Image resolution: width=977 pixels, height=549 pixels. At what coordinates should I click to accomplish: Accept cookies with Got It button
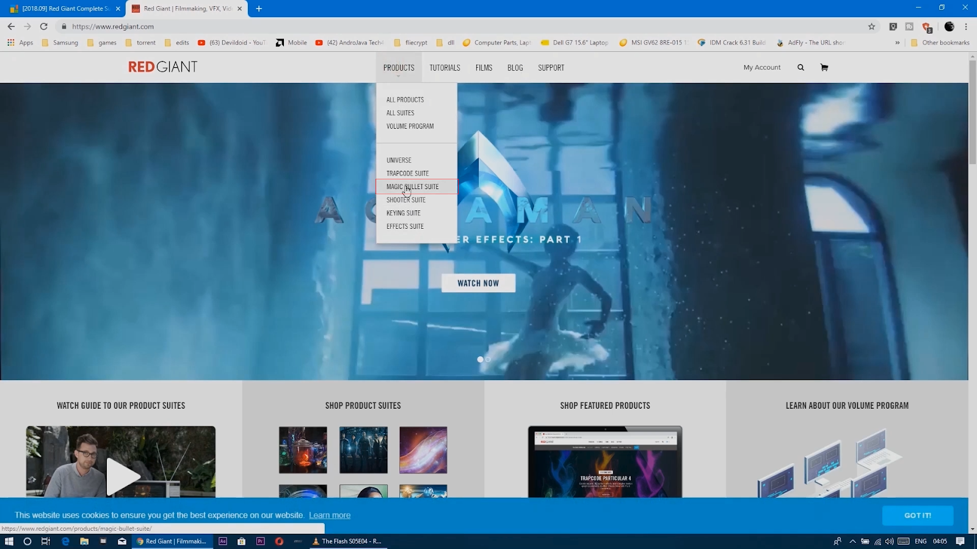coord(918,515)
